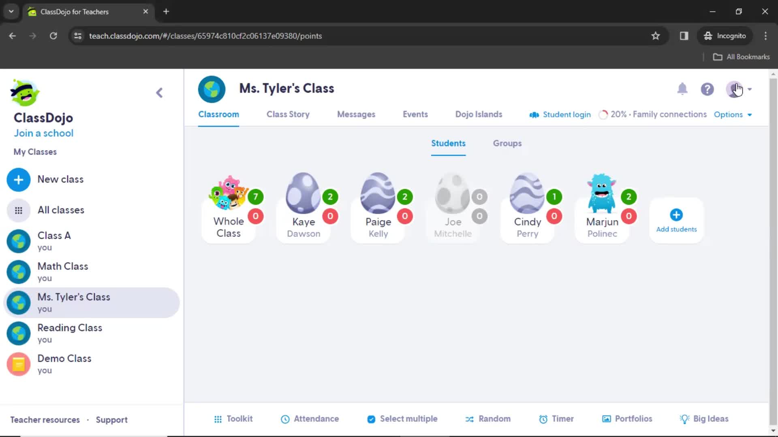The height and width of the screenshot is (437, 778).
Task: Expand the account profile menu
Action: [x=740, y=89]
